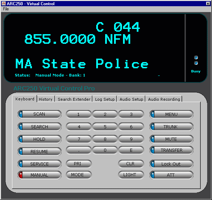Click the C 044 channel number display
This screenshot has width=212, height=200.
pos(118,27)
